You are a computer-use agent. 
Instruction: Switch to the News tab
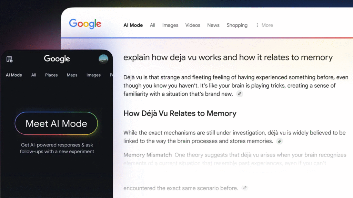click(213, 25)
